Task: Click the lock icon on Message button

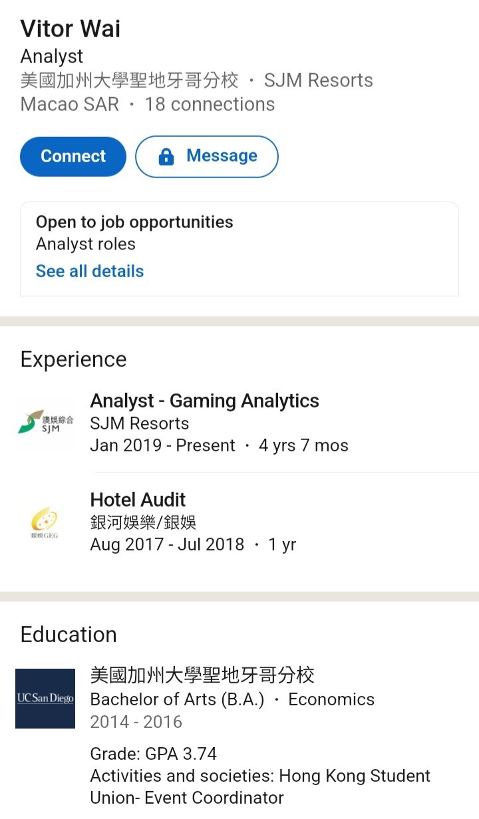Action: click(166, 157)
